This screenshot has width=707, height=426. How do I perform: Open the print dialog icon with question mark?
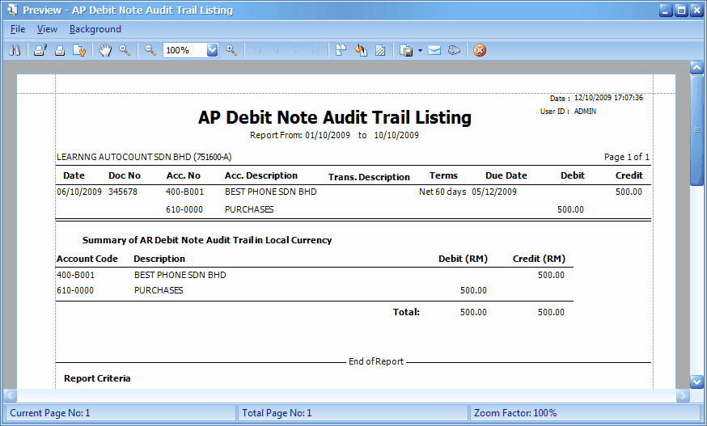[40, 50]
